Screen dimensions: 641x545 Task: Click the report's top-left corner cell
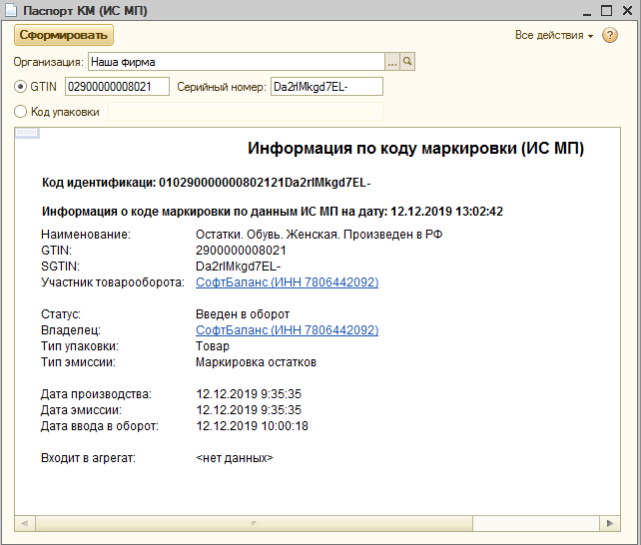click(27, 134)
